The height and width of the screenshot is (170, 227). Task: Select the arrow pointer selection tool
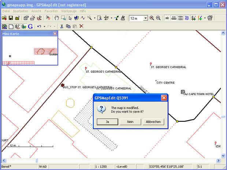[70, 18]
